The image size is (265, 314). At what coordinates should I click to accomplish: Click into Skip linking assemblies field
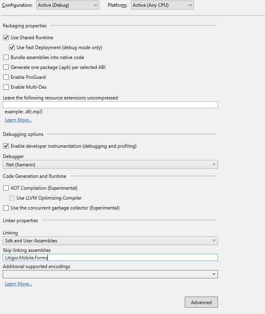click(x=110, y=257)
